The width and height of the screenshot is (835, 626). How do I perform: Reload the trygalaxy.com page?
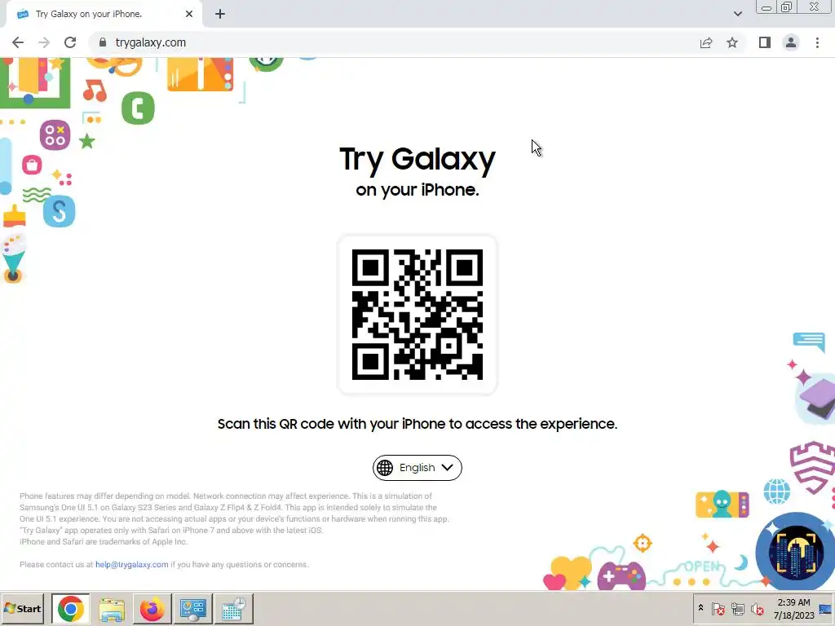point(70,42)
